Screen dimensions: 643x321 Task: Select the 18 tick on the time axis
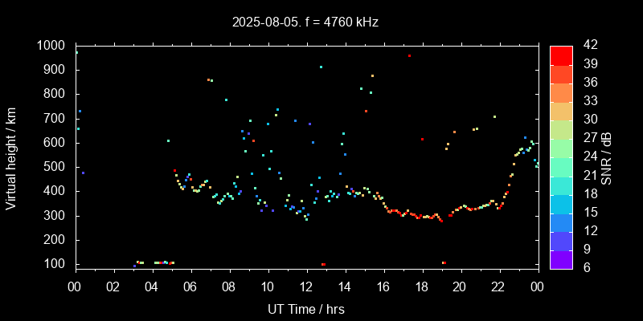(x=422, y=286)
